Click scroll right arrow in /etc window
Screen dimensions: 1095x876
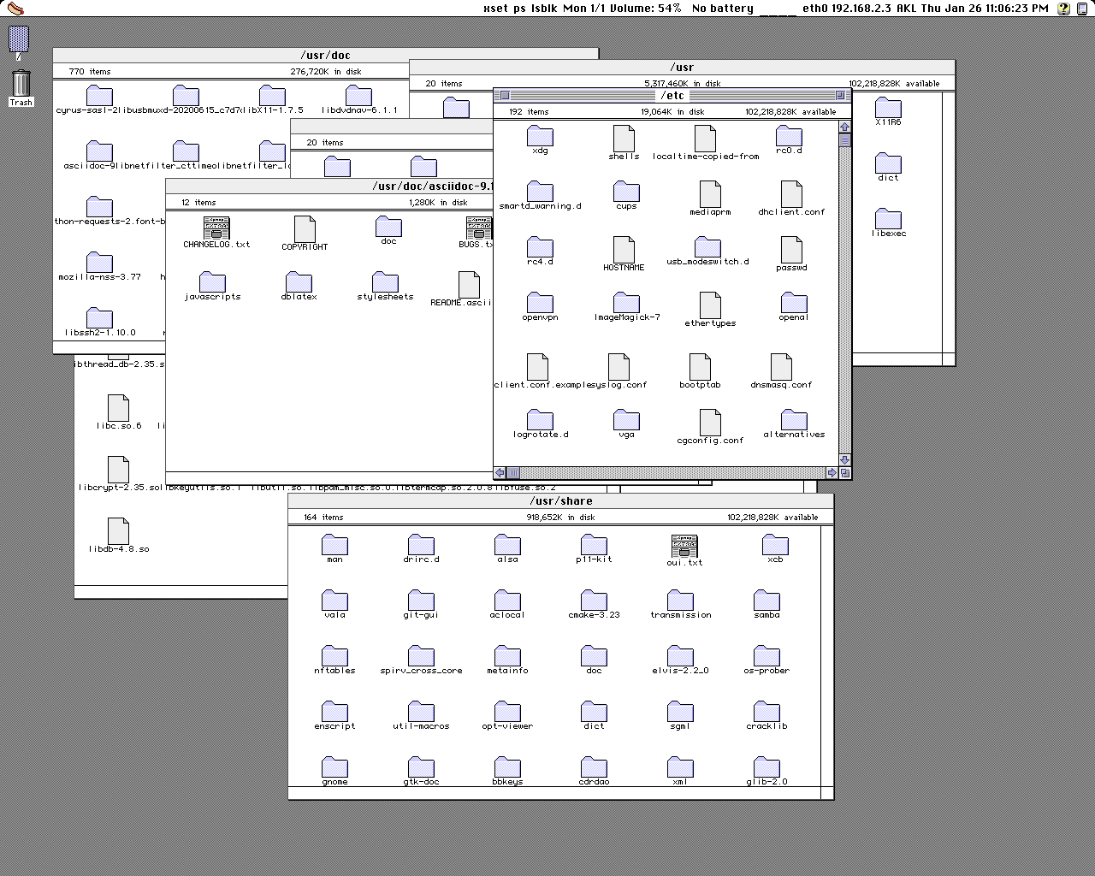point(832,472)
